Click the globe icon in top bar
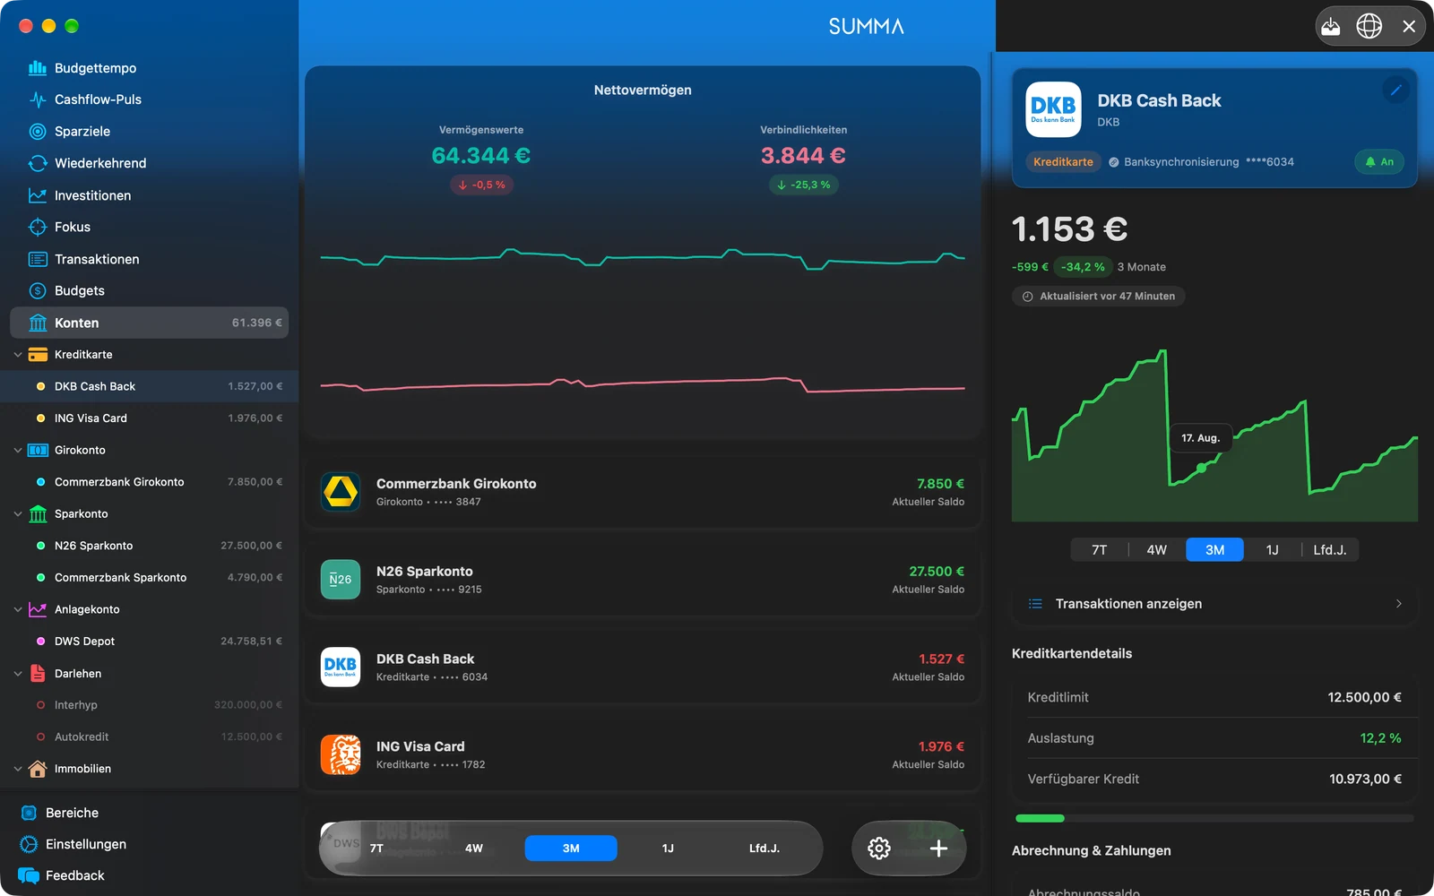The width and height of the screenshot is (1434, 896). pyautogui.click(x=1369, y=26)
